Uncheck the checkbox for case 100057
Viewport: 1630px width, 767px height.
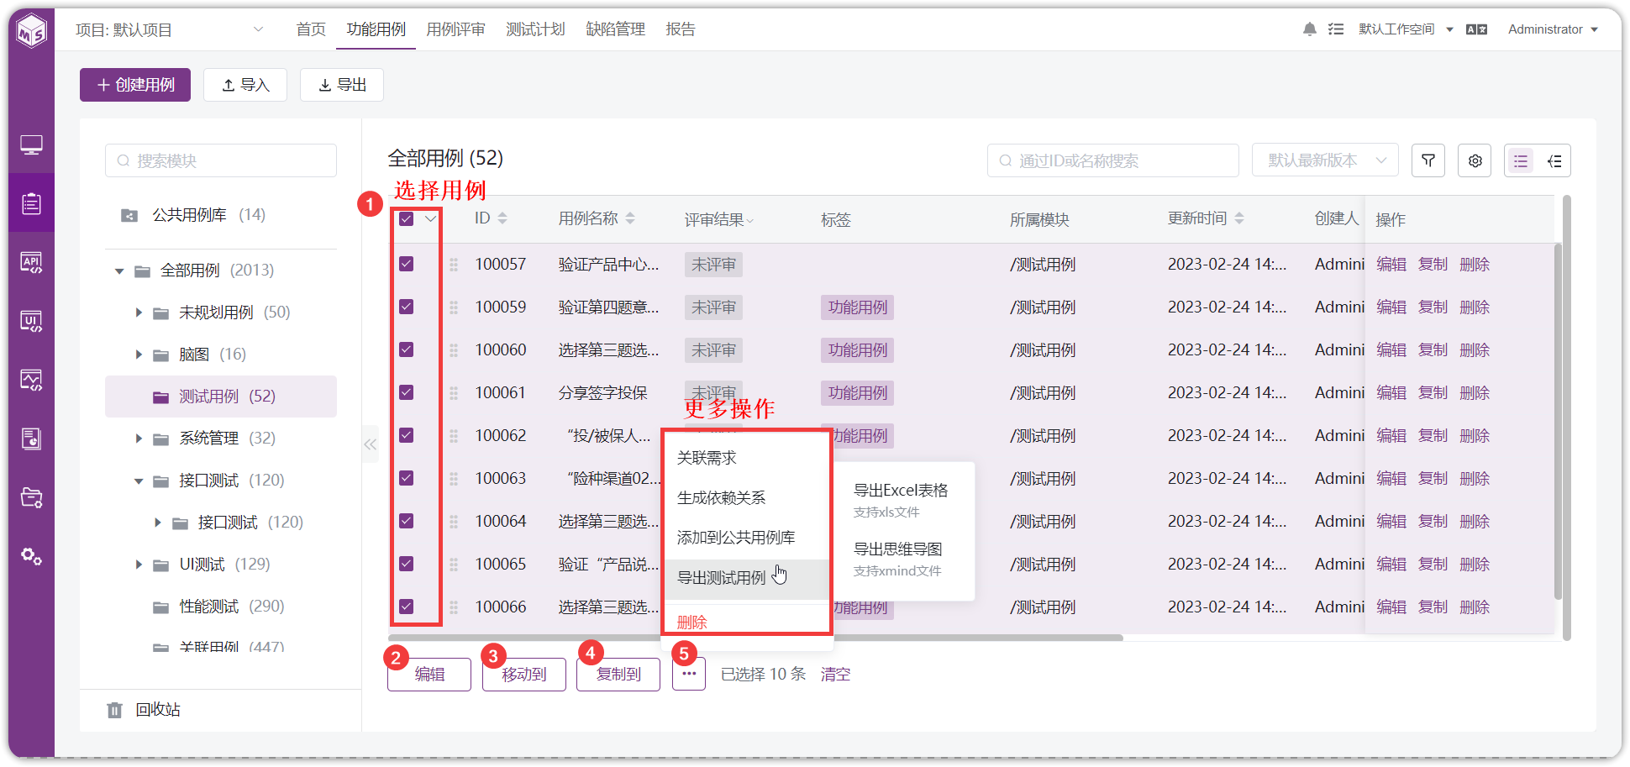pyautogui.click(x=407, y=264)
